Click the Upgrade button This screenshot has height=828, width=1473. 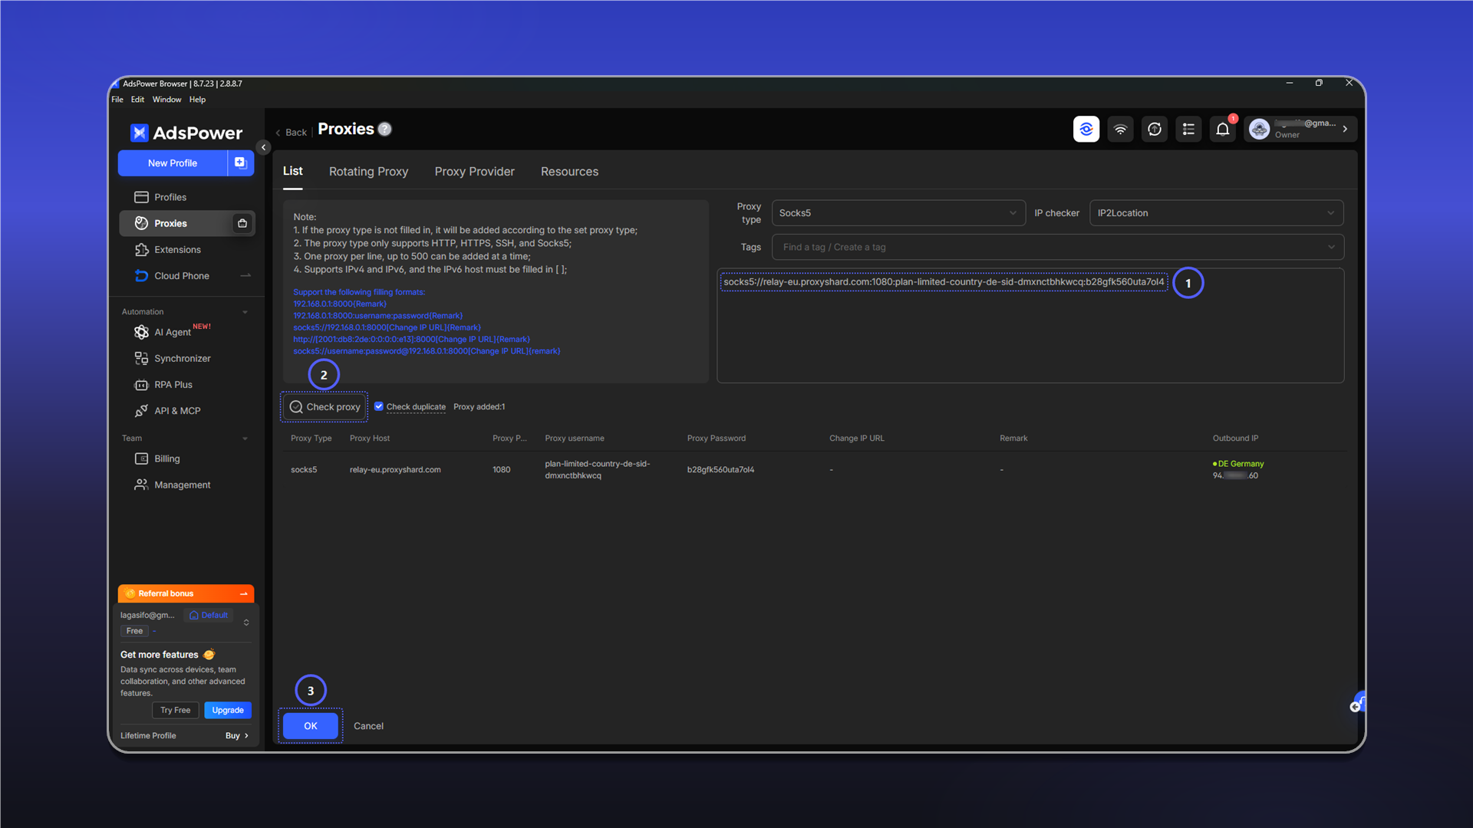tap(228, 710)
